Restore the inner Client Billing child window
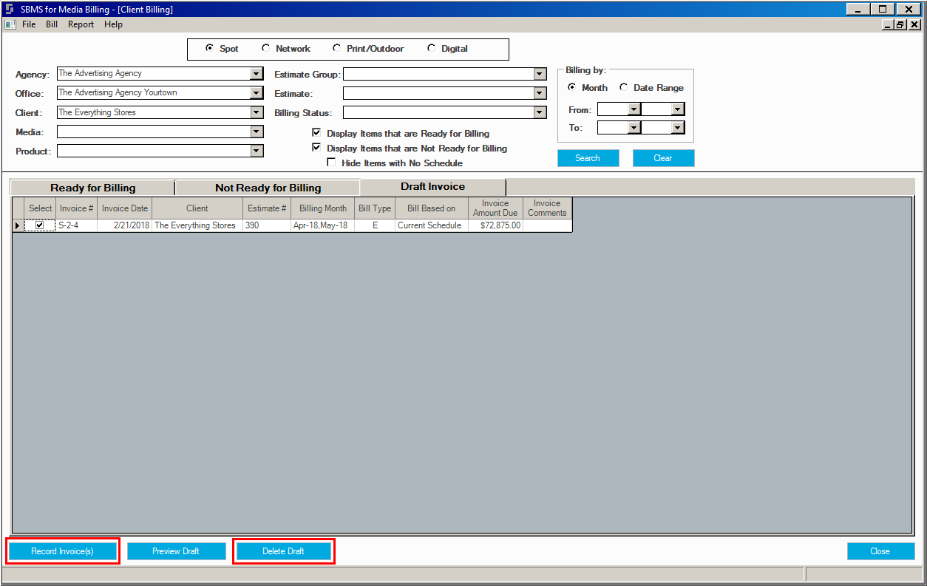Viewport: 927px width, 586px height. point(900,24)
